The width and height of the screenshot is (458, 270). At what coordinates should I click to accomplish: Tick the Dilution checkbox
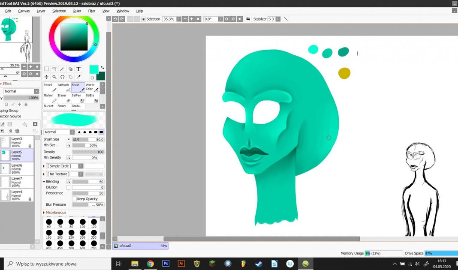click(69, 188)
